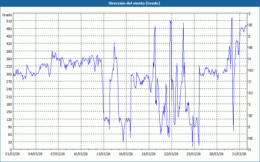Click the "Grado" unit label above y-axis
260x162 pixels.
7,15
